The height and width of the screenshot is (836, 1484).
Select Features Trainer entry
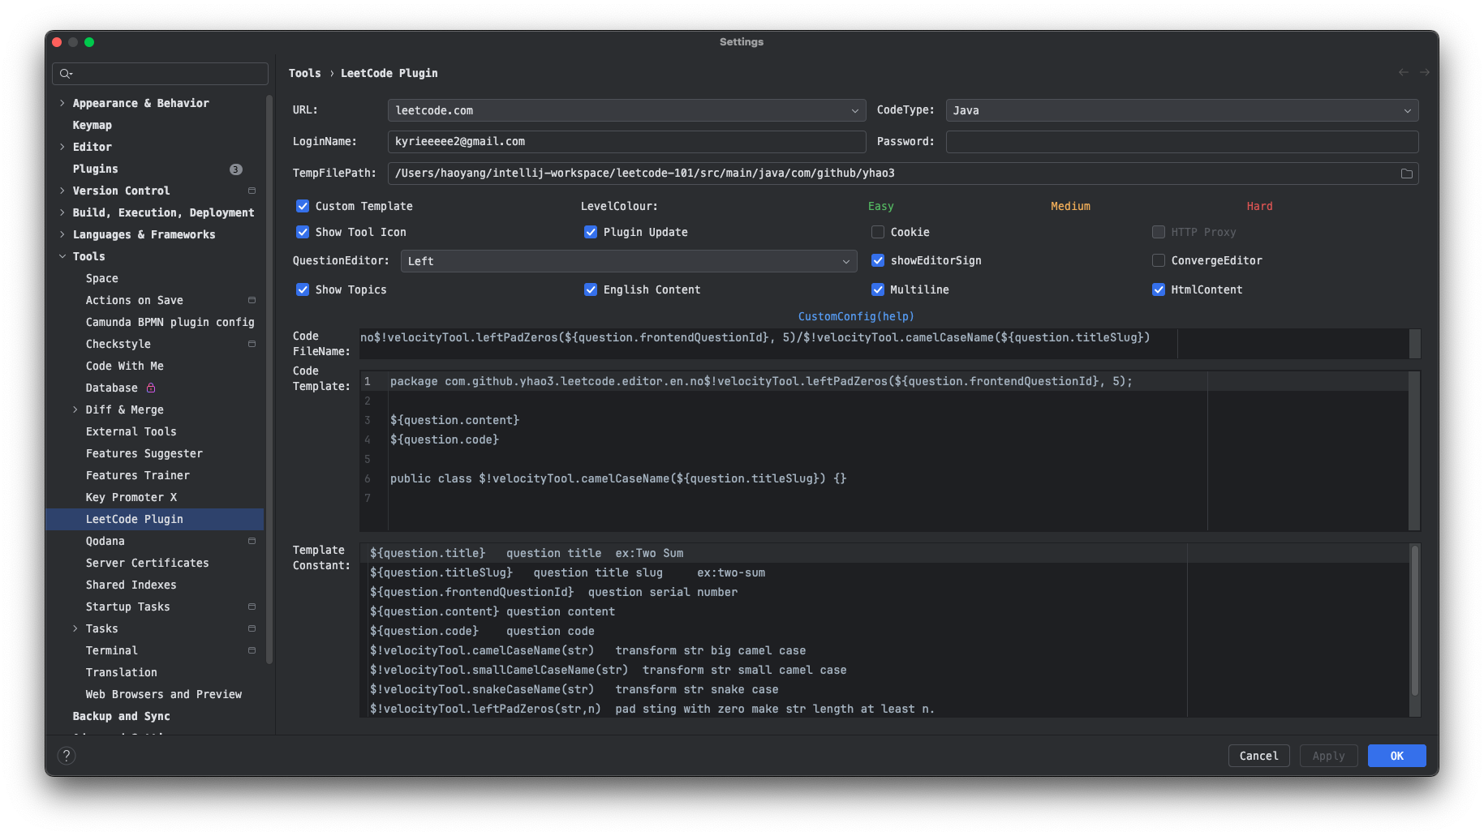[x=138, y=475]
